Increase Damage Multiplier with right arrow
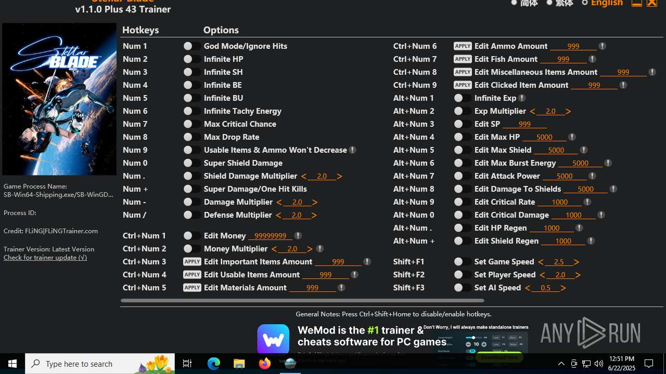 coord(315,203)
